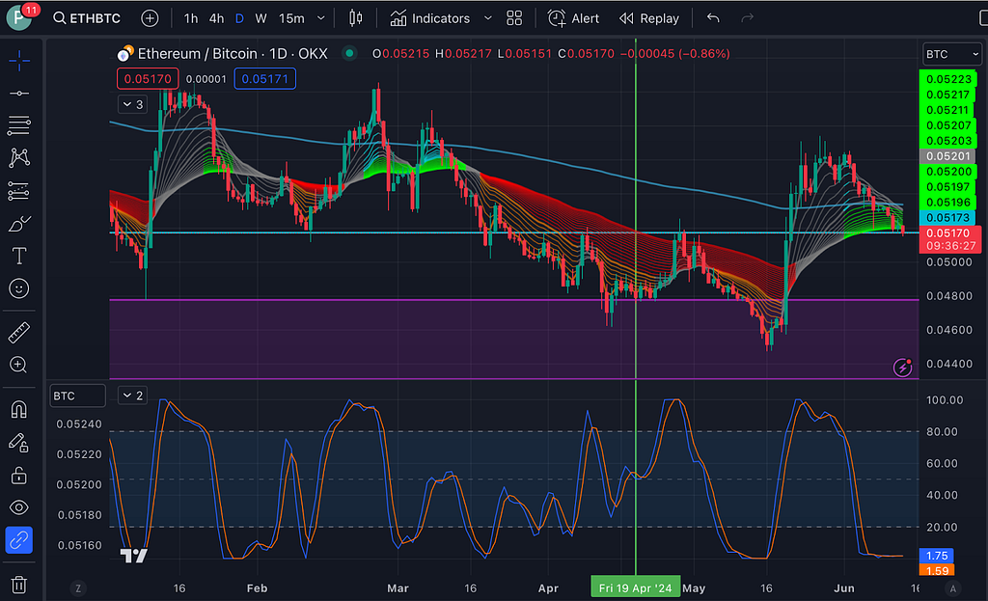Undo the last chart action
The image size is (988, 601).
pyautogui.click(x=713, y=18)
